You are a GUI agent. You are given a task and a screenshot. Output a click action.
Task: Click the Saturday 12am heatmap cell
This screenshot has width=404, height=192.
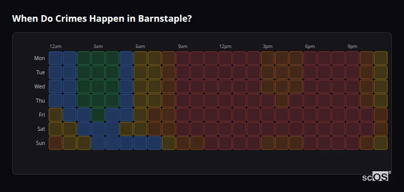(x=56, y=129)
